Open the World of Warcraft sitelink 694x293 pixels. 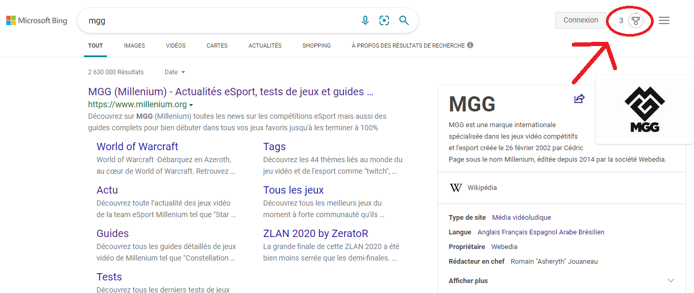[137, 147]
